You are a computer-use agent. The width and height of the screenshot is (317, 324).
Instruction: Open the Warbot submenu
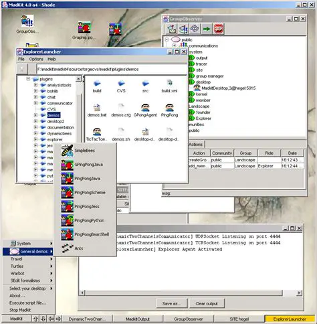[x=28, y=273]
